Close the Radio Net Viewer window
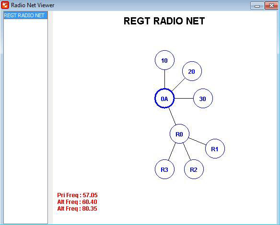The height and width of the screenshot is (225, 280). [271, 6]
